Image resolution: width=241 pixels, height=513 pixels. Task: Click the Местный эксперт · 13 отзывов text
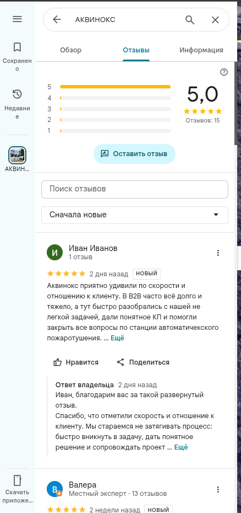[118, 493]
